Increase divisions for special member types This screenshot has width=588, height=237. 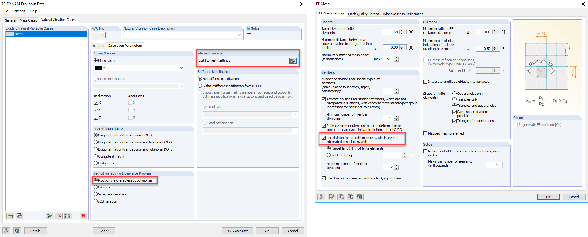click(397, 90)
